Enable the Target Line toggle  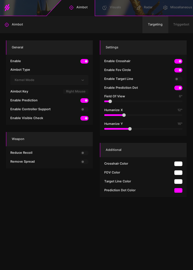178,79
